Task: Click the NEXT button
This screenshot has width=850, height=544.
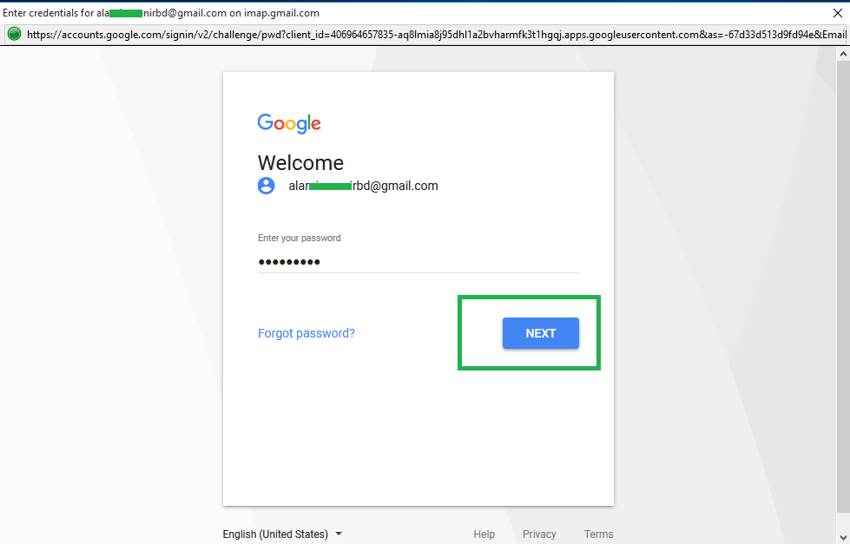Action: tap(540, 333)
